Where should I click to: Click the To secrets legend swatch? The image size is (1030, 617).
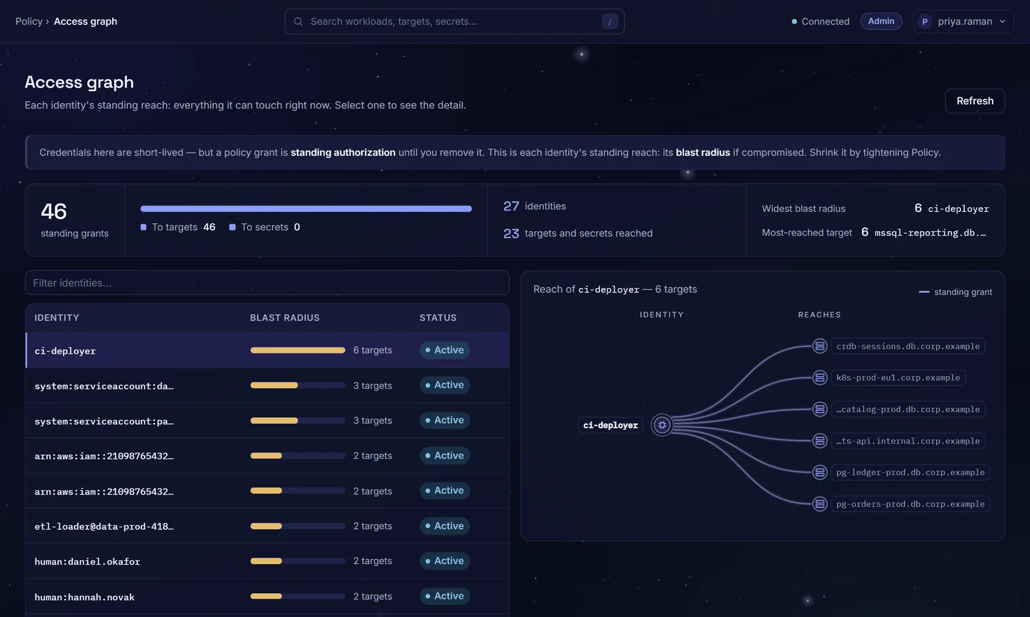[x=232, y=227]
